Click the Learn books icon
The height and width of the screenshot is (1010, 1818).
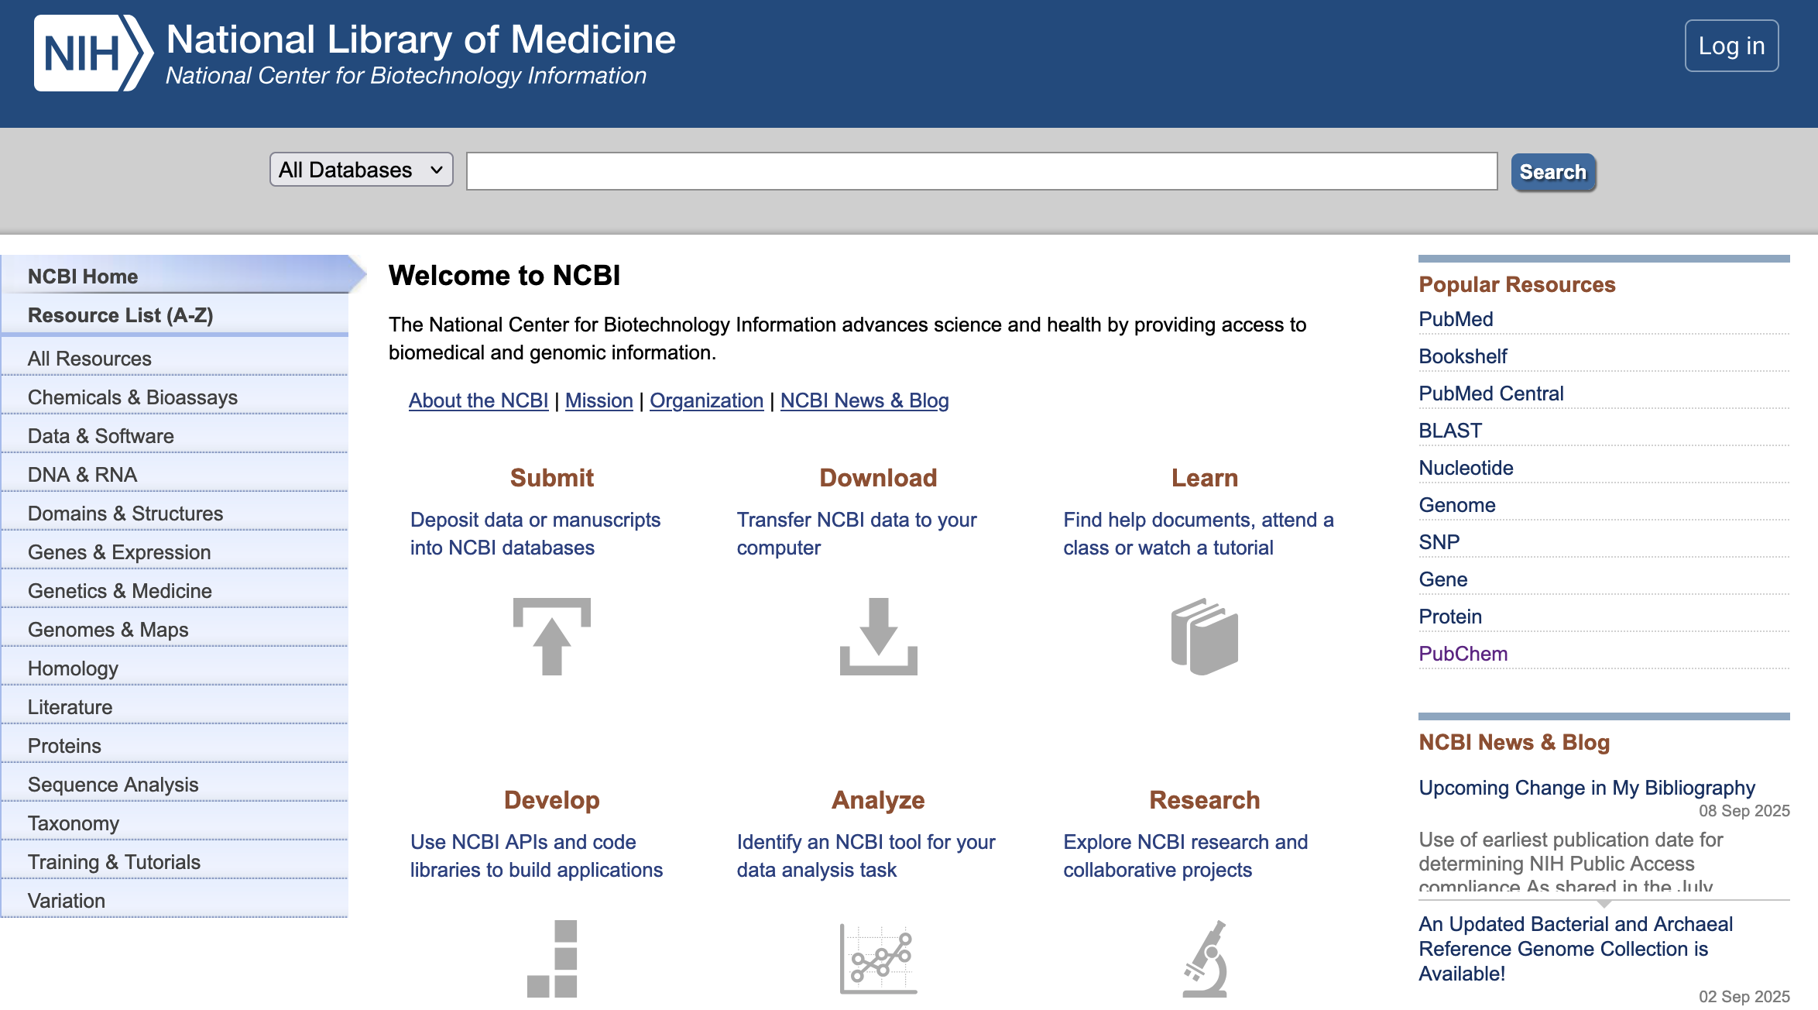1205,636
